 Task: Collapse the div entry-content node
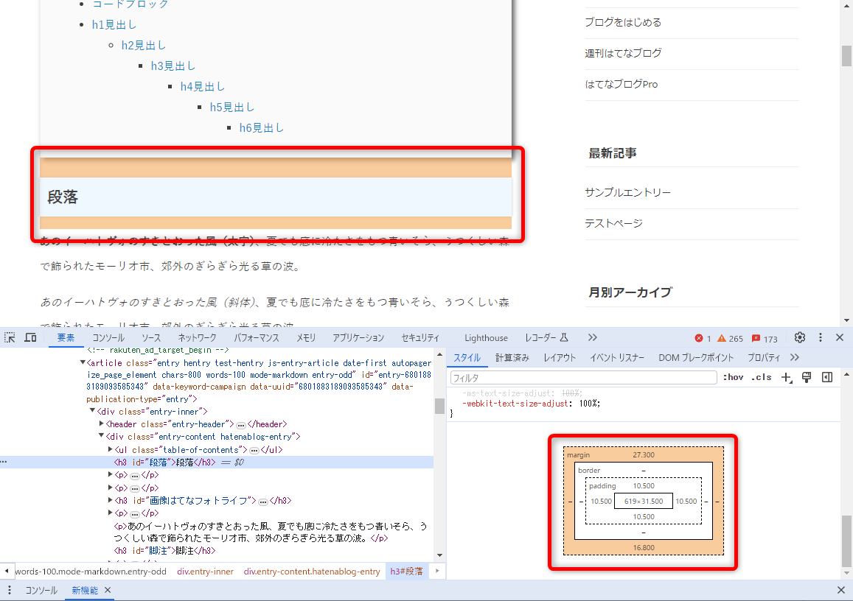coord(101,436)
